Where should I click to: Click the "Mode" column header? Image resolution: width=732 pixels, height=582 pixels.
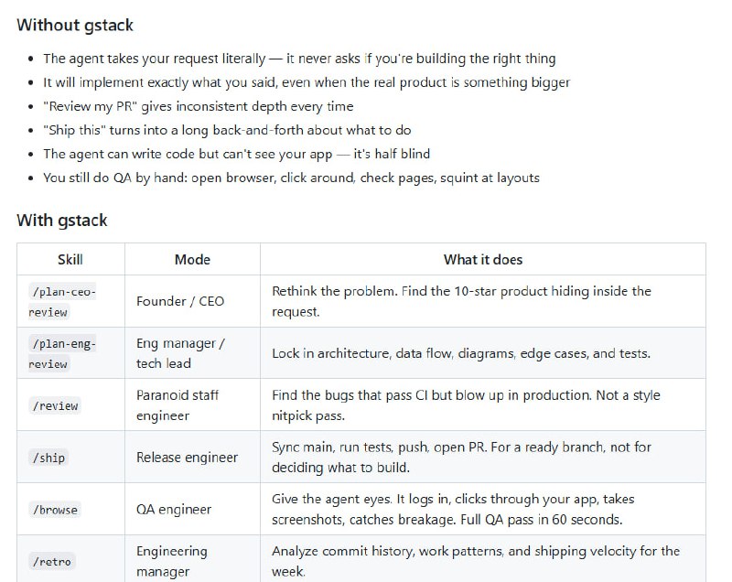192,260
